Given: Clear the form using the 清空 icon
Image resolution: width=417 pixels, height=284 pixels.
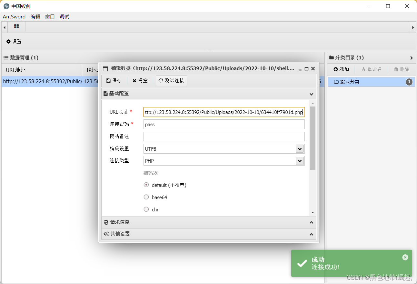Looking at the screenshot, I should tap(140, 81).
